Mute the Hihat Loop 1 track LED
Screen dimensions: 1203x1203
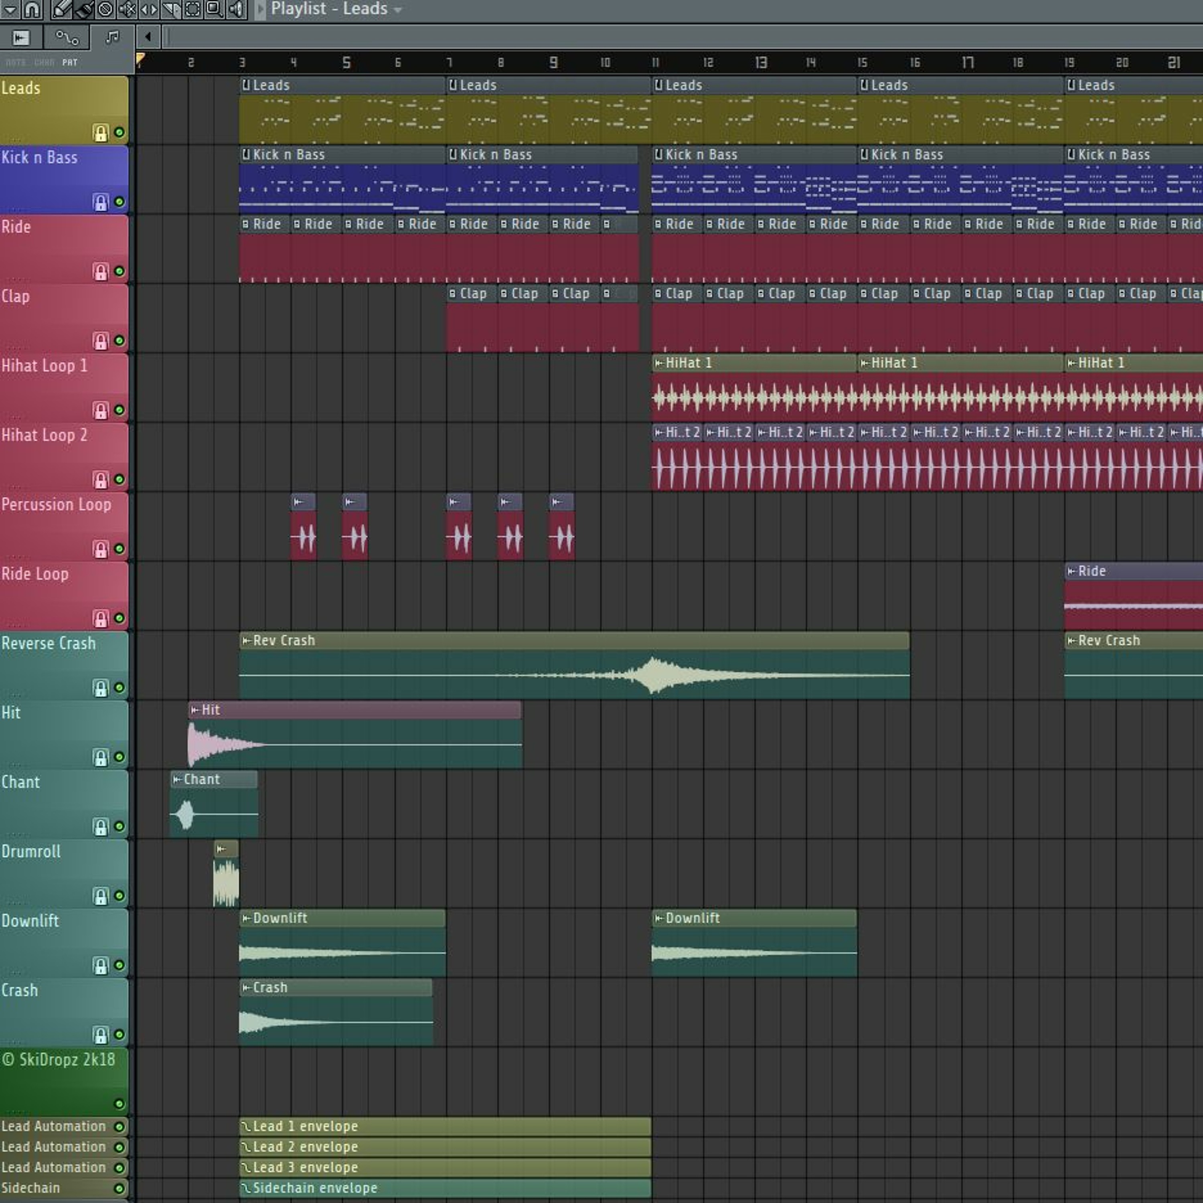tap(119, 410)
